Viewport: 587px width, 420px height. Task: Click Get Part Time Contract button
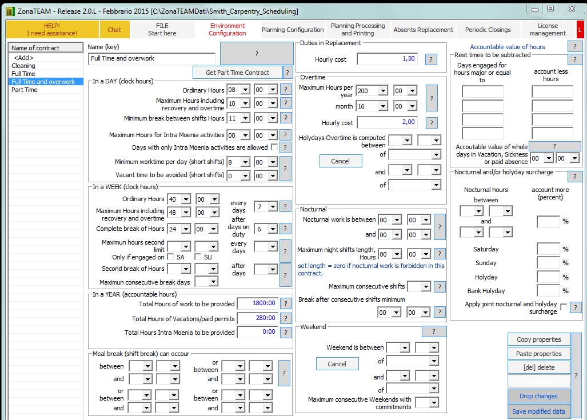pyautogui.click(x=237, y=73)
